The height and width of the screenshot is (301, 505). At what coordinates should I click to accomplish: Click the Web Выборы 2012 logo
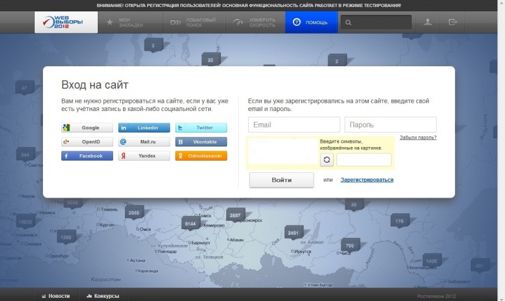pyautogui.click(x=66, y=22)
